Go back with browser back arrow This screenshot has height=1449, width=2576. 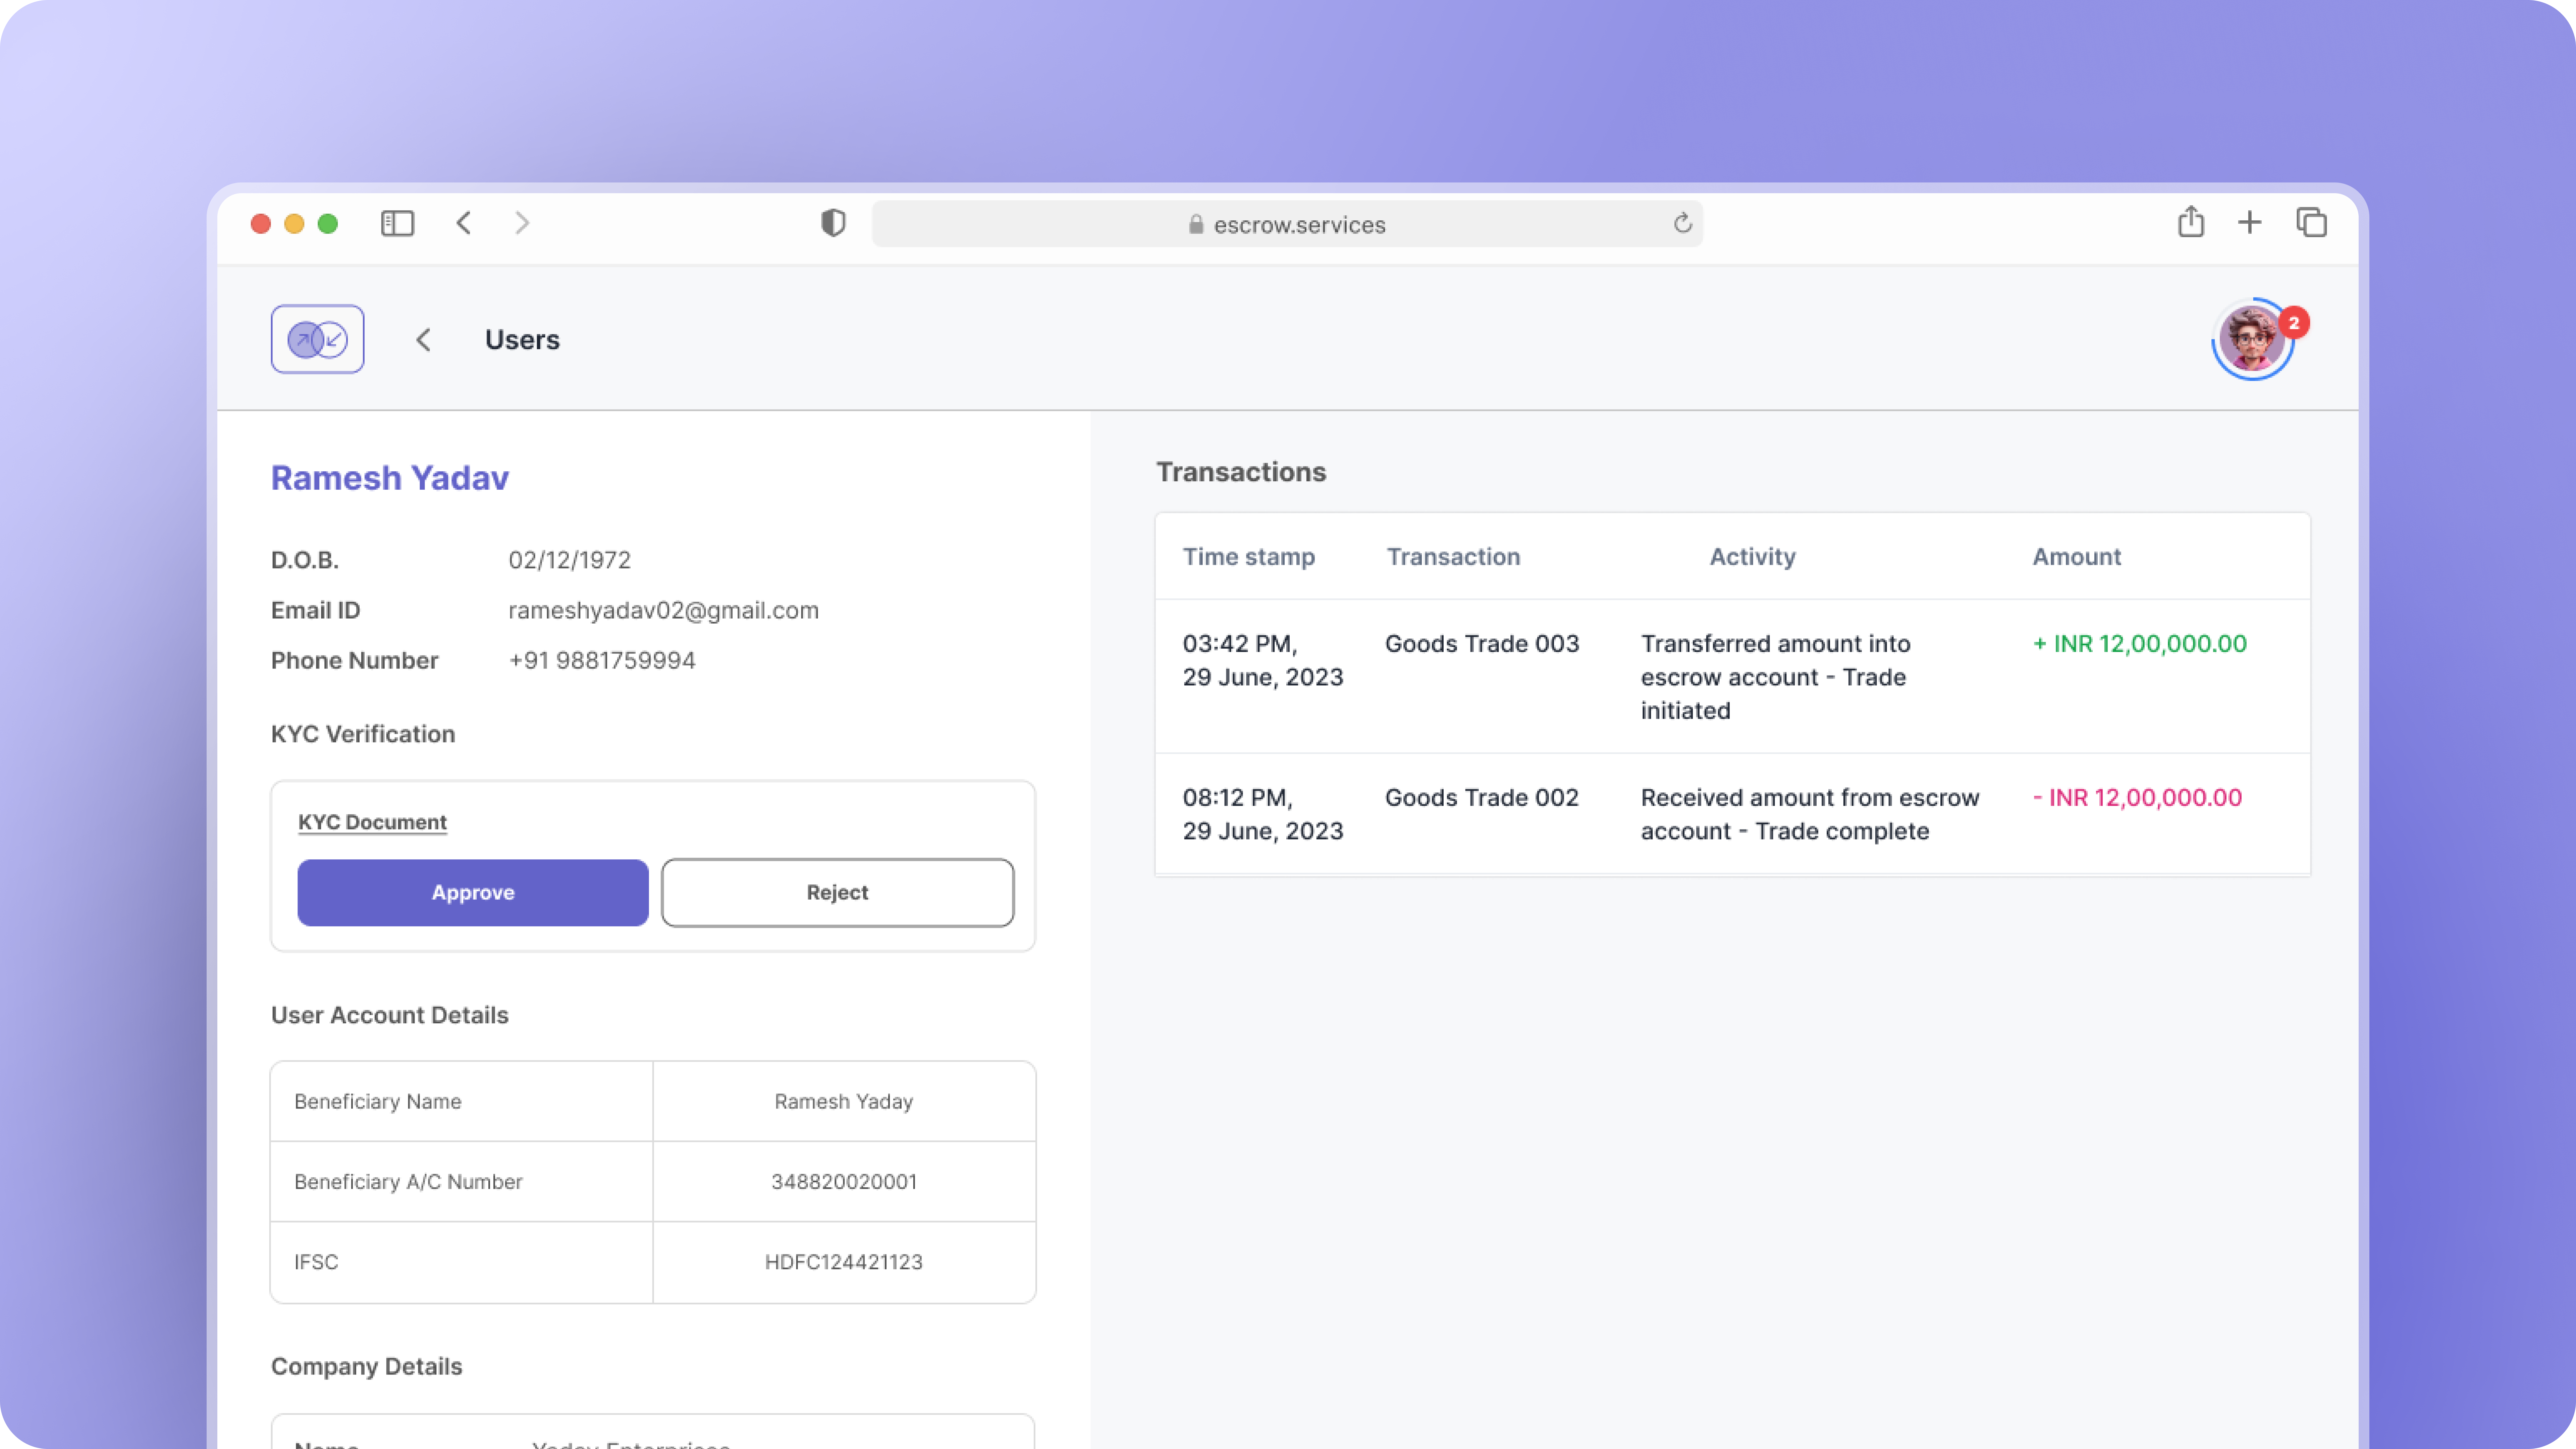(463, 223)
